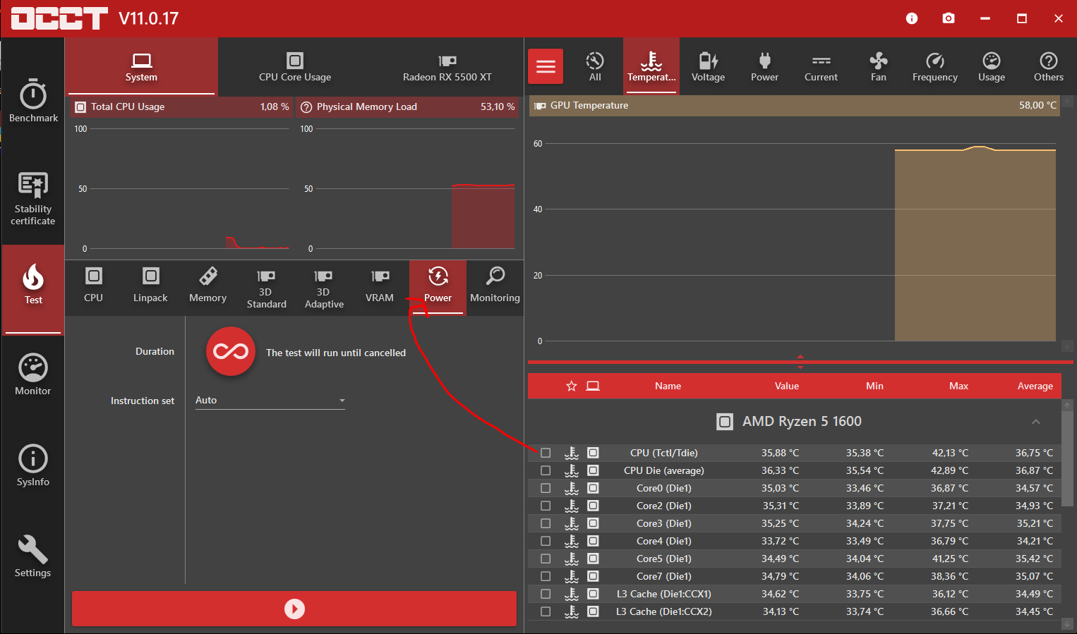1077x634 pixels.
Task: Toggle thermometer icon for CPU (Tctl/Tdie)
Action: [x=572, y=453]
